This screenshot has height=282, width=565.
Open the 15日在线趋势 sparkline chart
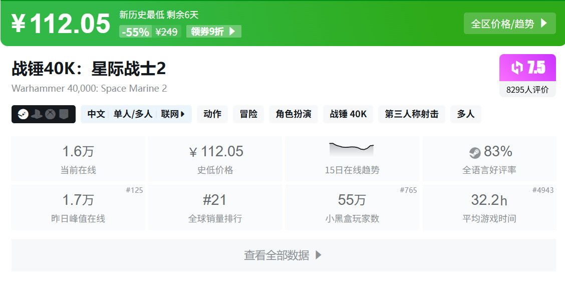352,149
